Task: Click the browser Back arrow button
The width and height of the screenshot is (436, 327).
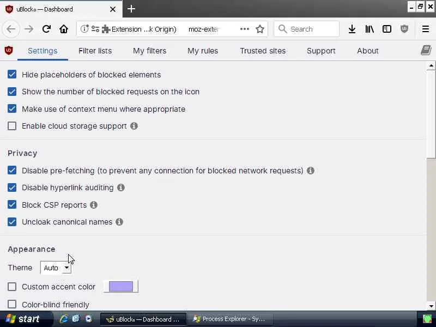Action: [x=11, y=29]
